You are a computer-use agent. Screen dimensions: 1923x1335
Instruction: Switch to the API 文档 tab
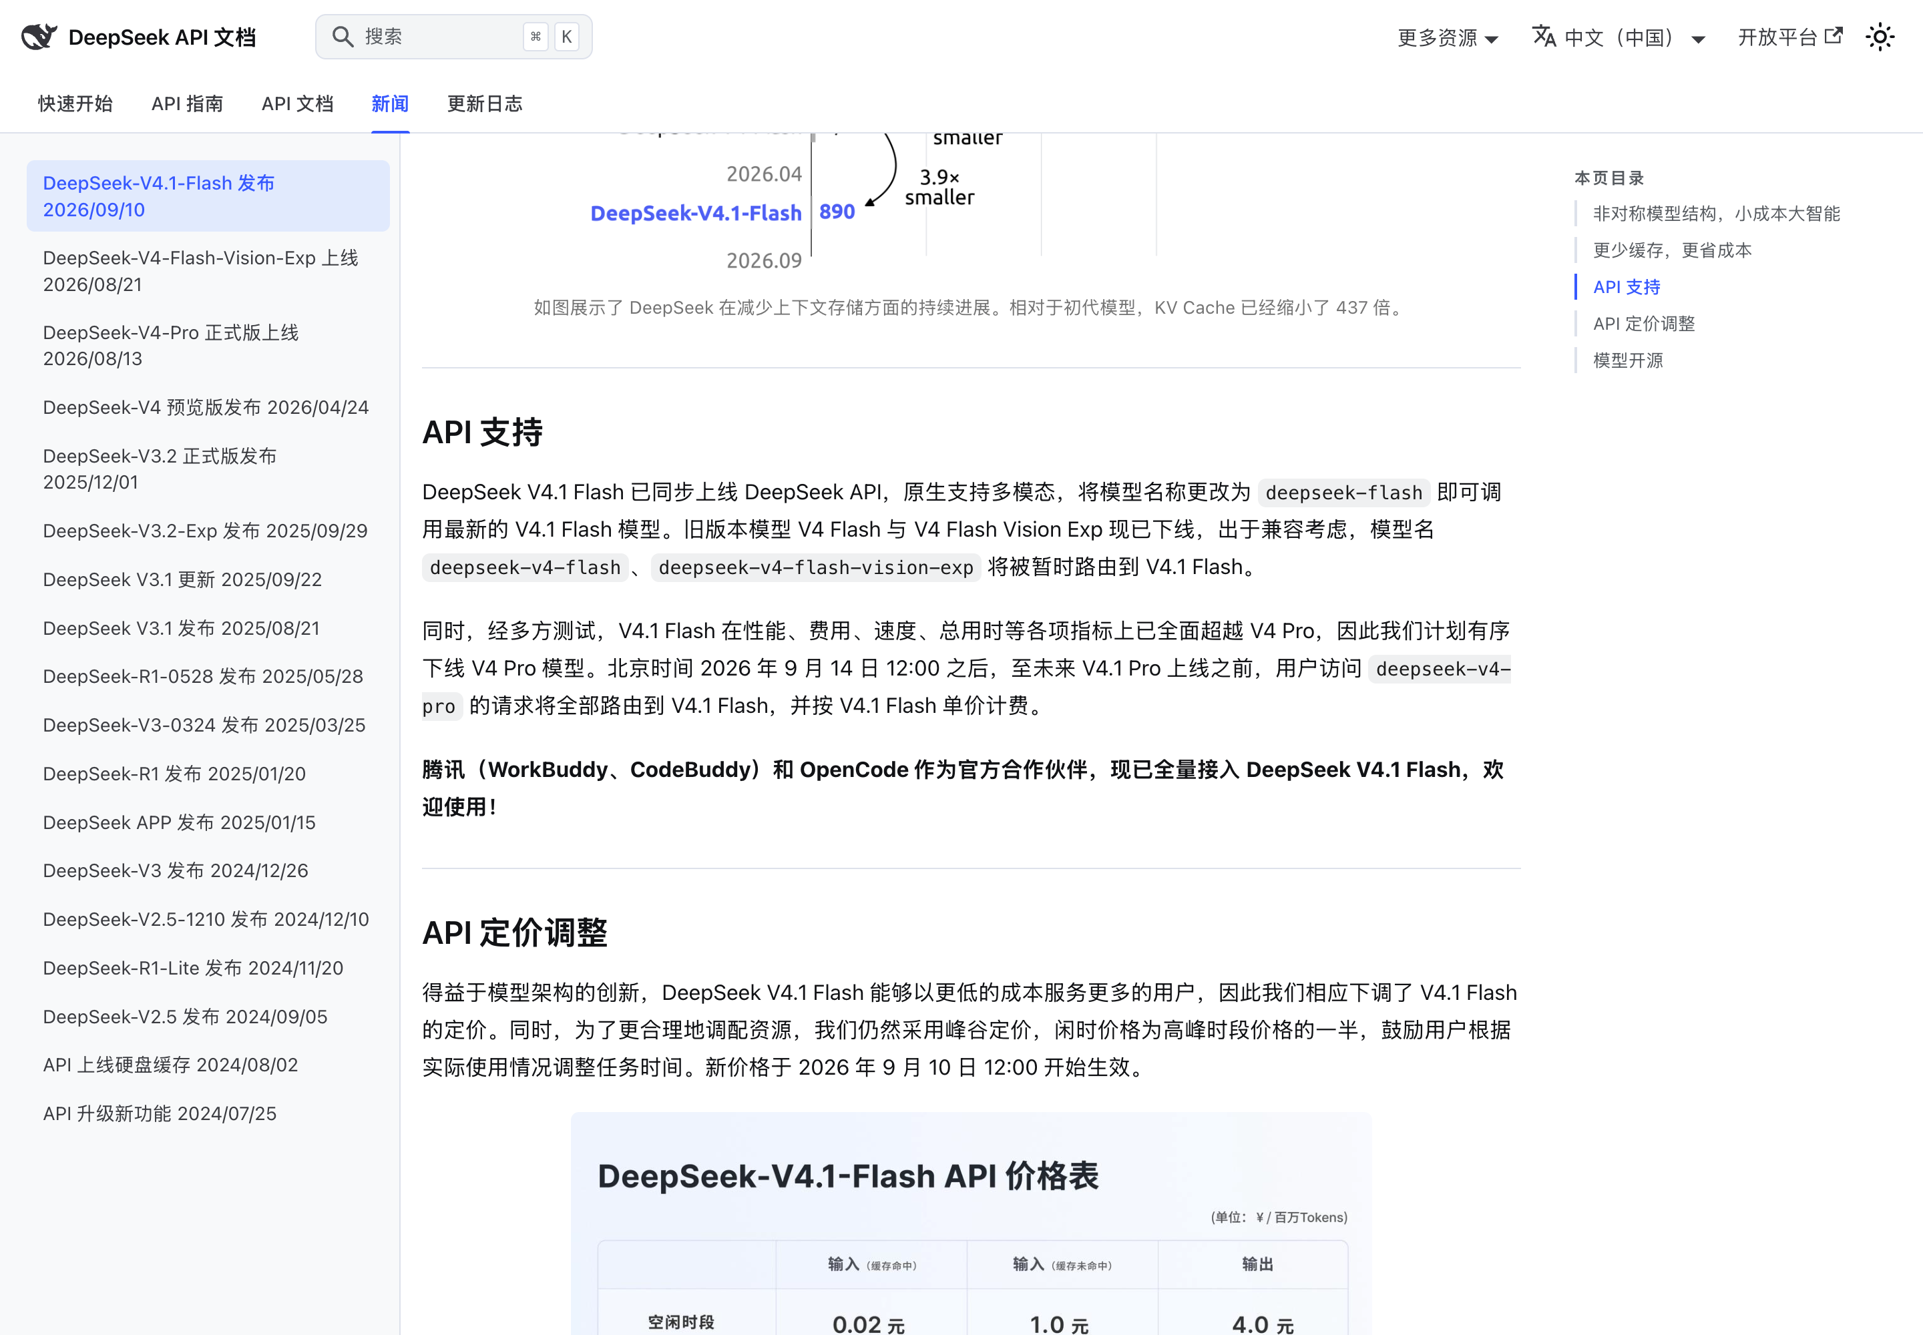click(298, 103)
